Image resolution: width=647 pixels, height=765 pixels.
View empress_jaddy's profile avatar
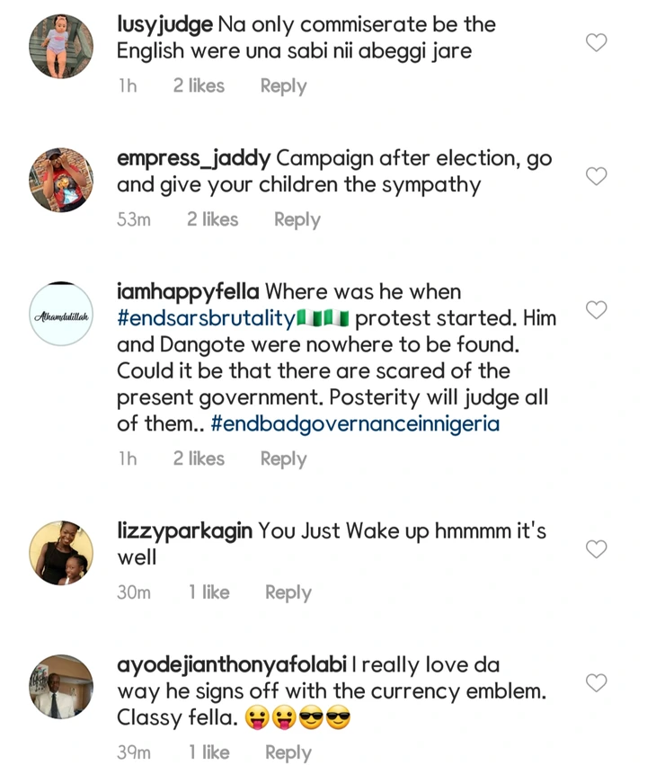point(61,181)
